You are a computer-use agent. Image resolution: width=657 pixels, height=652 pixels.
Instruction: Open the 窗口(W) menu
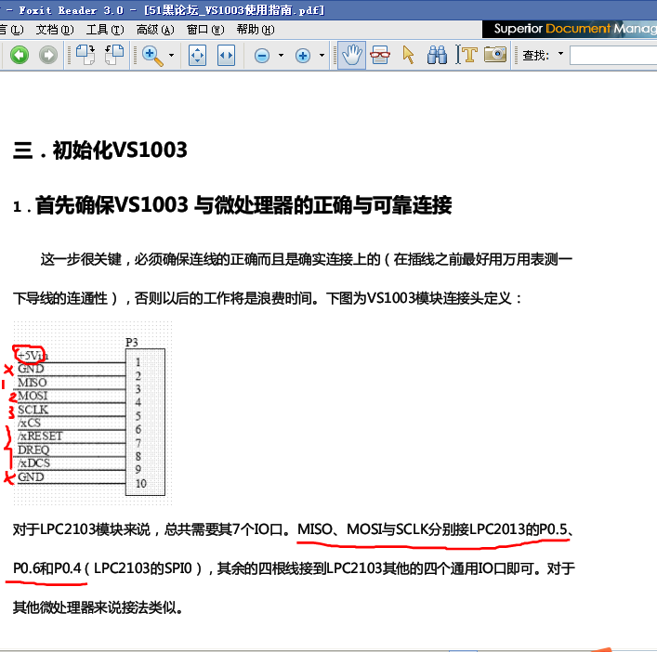tap(205, 30)
